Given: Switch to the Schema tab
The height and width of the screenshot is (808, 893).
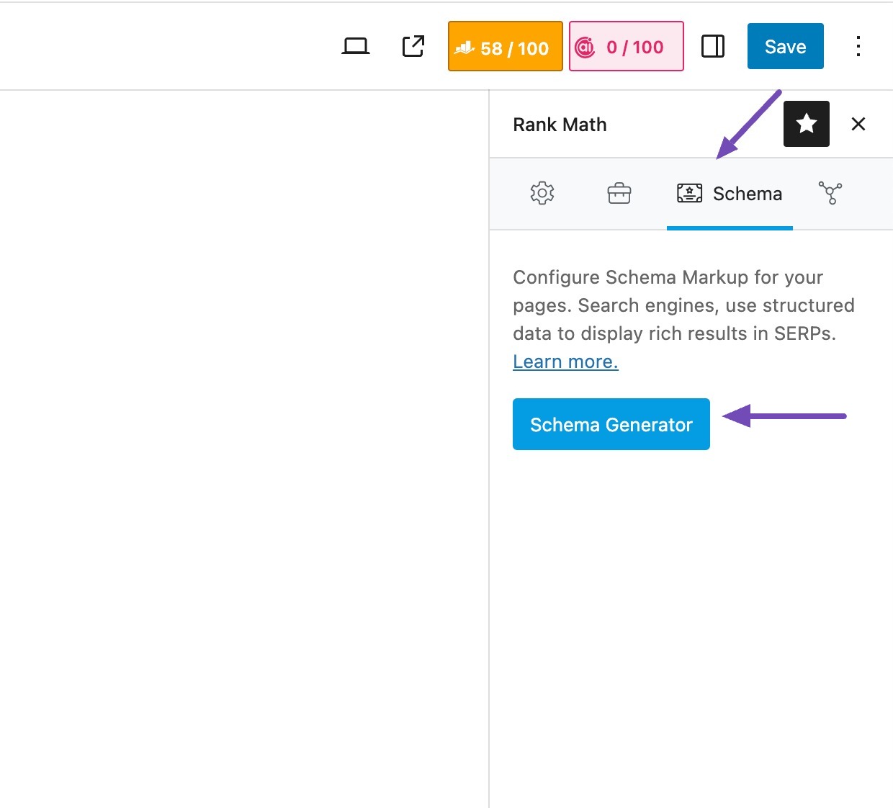Looking at the screenshot, I should pos(730,193).
